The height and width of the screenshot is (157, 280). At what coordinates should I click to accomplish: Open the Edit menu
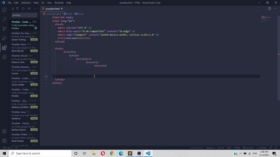click(16, 3)
